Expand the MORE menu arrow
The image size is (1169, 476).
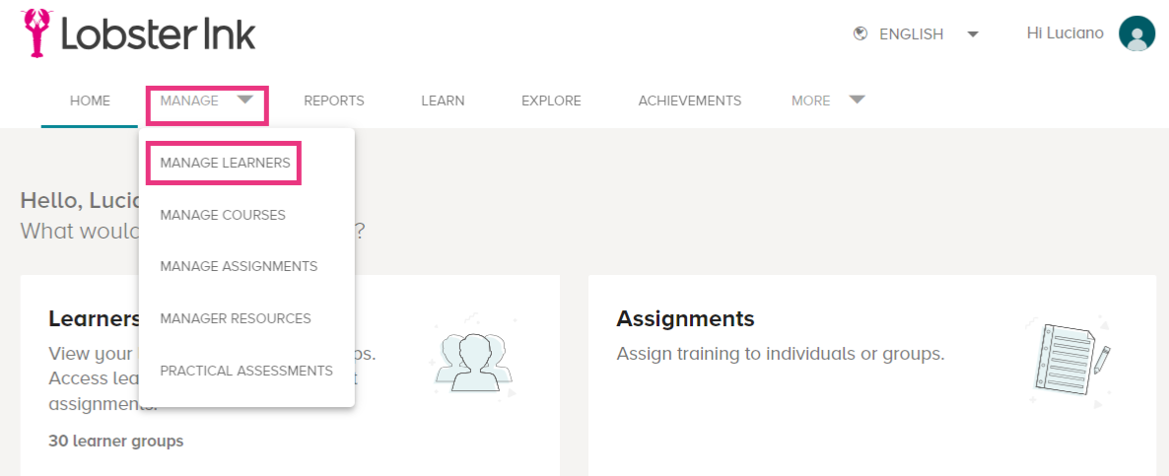857,100
